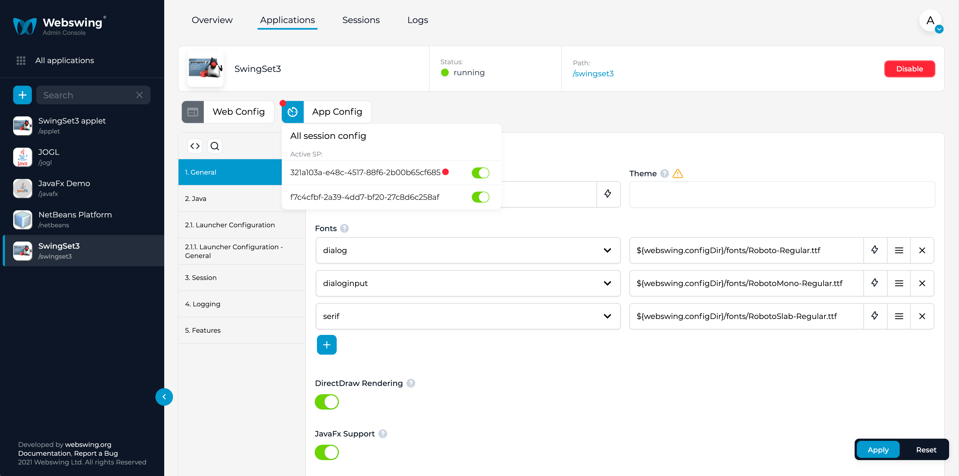959x476 pixels.
Task: Open All applications grid icon
Action: [21, 60]
